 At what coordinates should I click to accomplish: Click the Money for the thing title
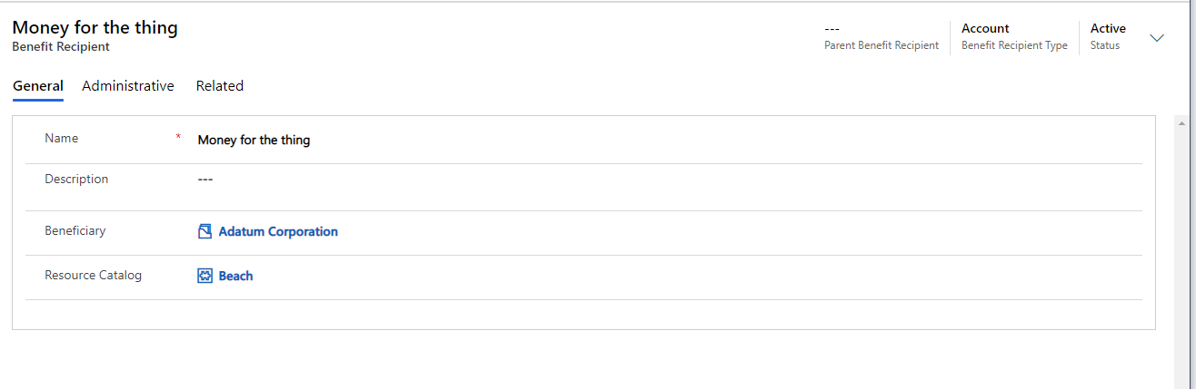(x=95, y=27)
